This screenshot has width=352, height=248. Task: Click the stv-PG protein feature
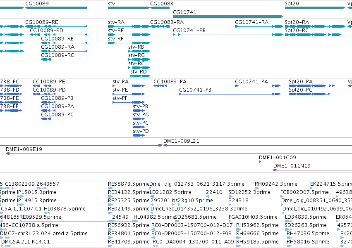click(x=139, y=119)
